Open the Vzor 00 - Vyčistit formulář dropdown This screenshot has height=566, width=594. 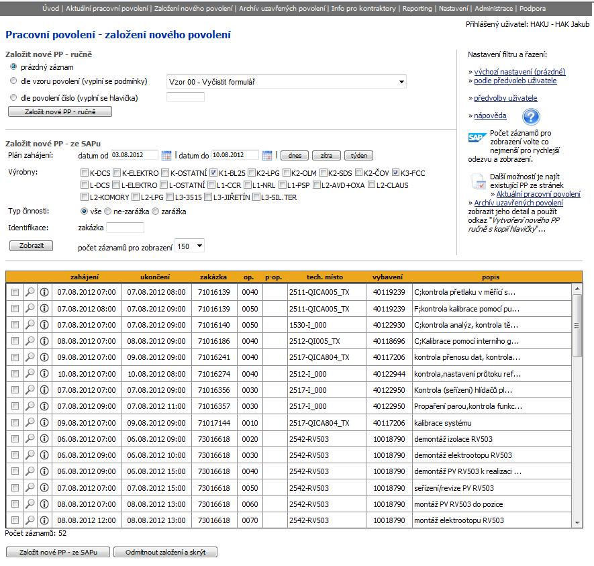point(287,82)
